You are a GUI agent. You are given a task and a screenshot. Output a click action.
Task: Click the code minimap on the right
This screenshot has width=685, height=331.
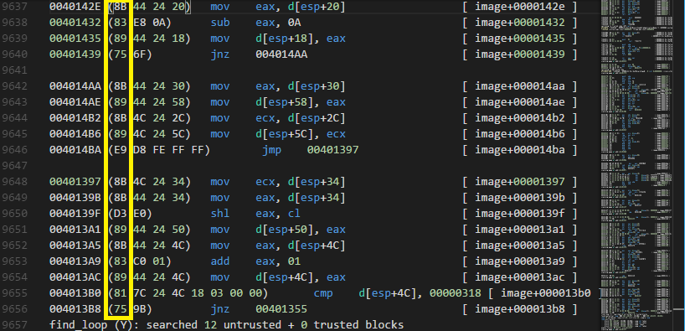point(641,165)
